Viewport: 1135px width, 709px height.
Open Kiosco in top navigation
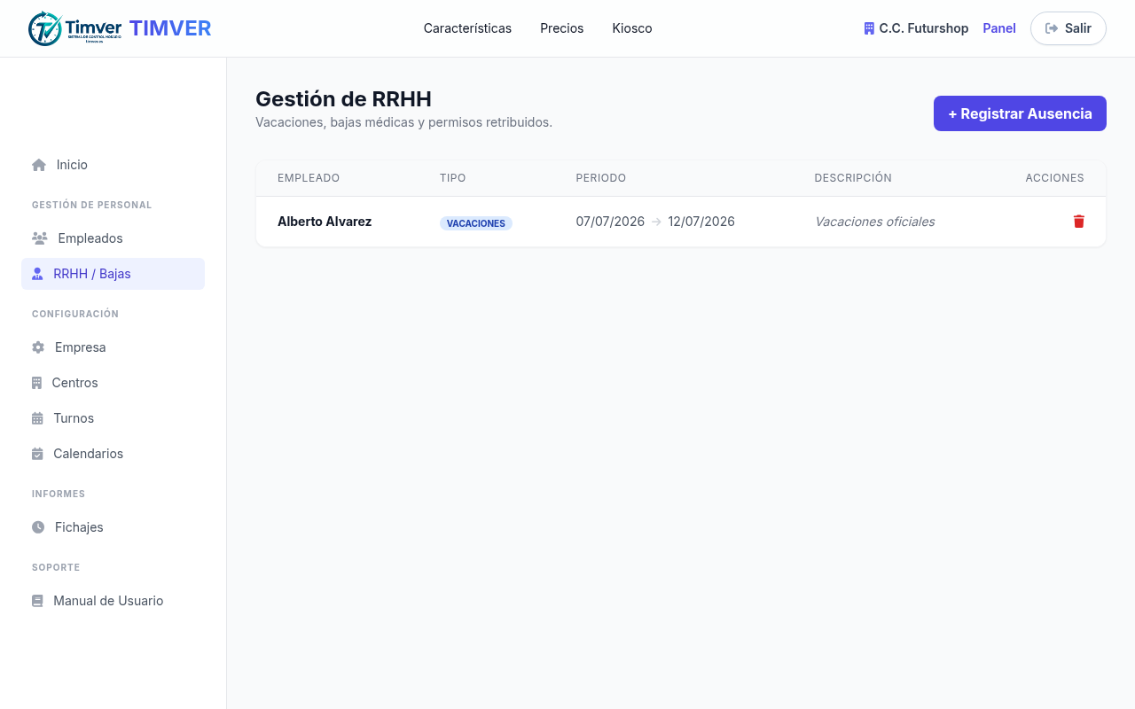[x=632, y=28]
